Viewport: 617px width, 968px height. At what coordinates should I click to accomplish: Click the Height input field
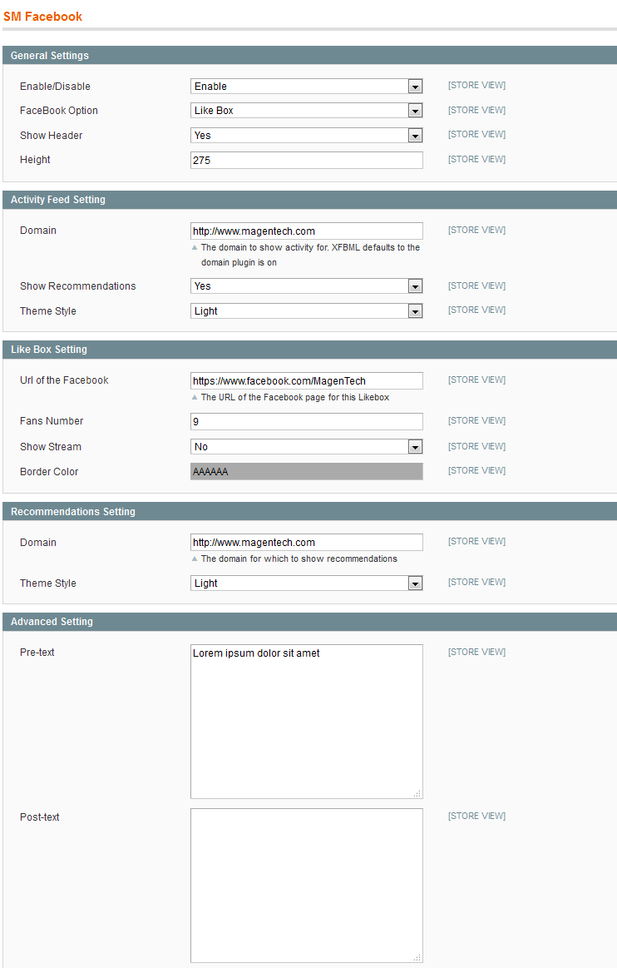[x=307, y=160]
